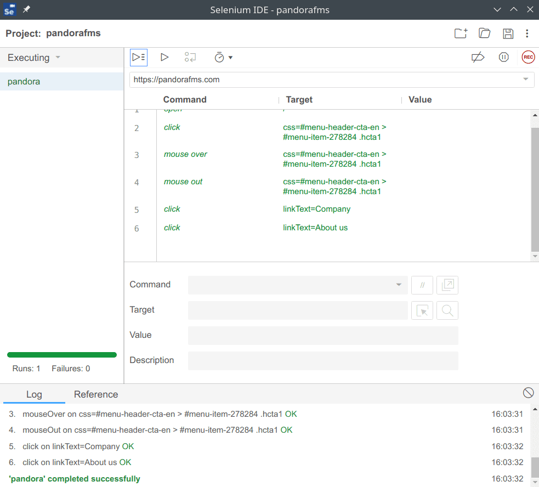The width and height of the screenshot is (539, 487).
Task: Click the green test progress bar
Action: [x=62, y=355]
